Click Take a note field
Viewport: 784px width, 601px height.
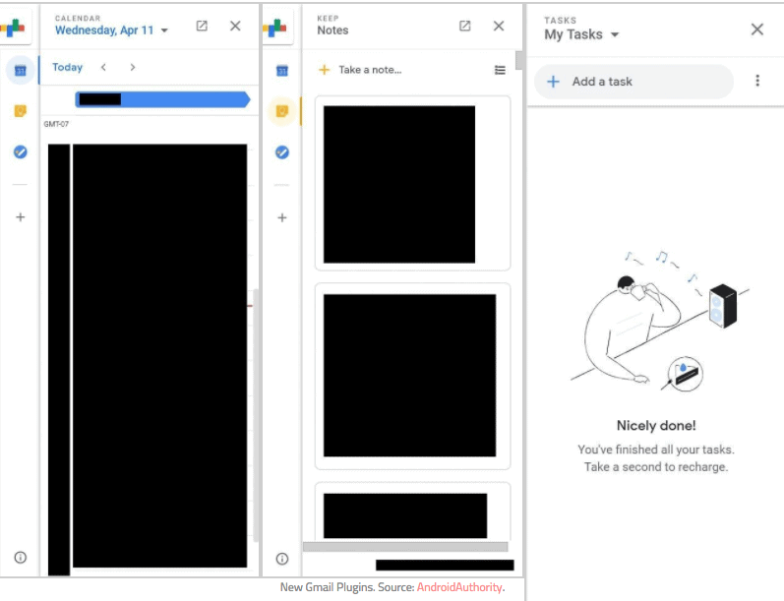pyautogui.click(x=370, y=70)
